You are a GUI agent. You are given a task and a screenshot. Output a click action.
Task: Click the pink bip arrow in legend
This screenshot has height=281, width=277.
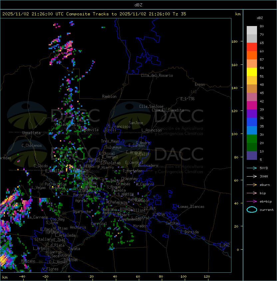pos(252,193)
